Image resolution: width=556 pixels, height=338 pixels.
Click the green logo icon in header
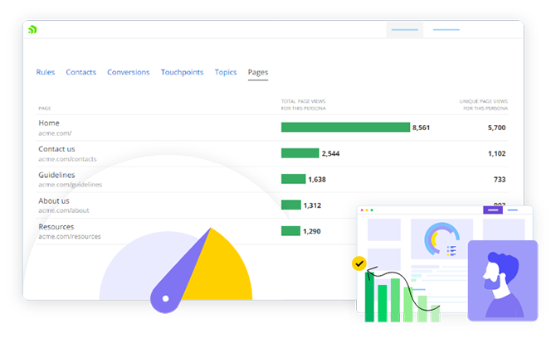click(x=32, y=30)
